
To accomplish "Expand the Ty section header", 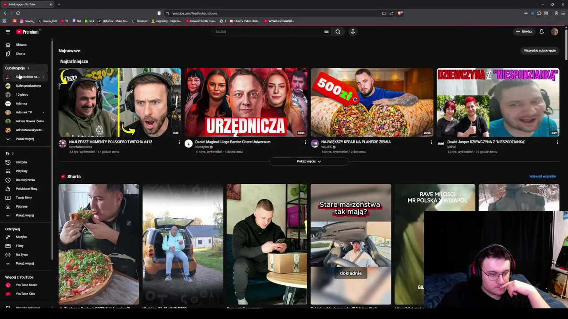I will point(9,153).
